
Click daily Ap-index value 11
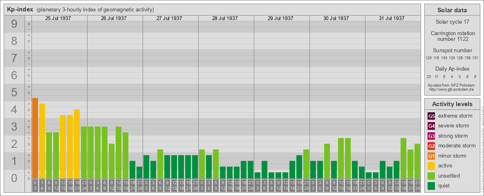tap(437, 76)
